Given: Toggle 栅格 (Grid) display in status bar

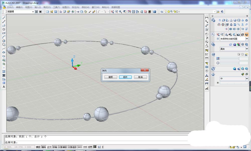Looking at the screenshot, I should [43, 147].
